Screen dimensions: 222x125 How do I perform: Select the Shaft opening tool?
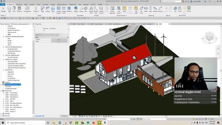pos(146,9)
